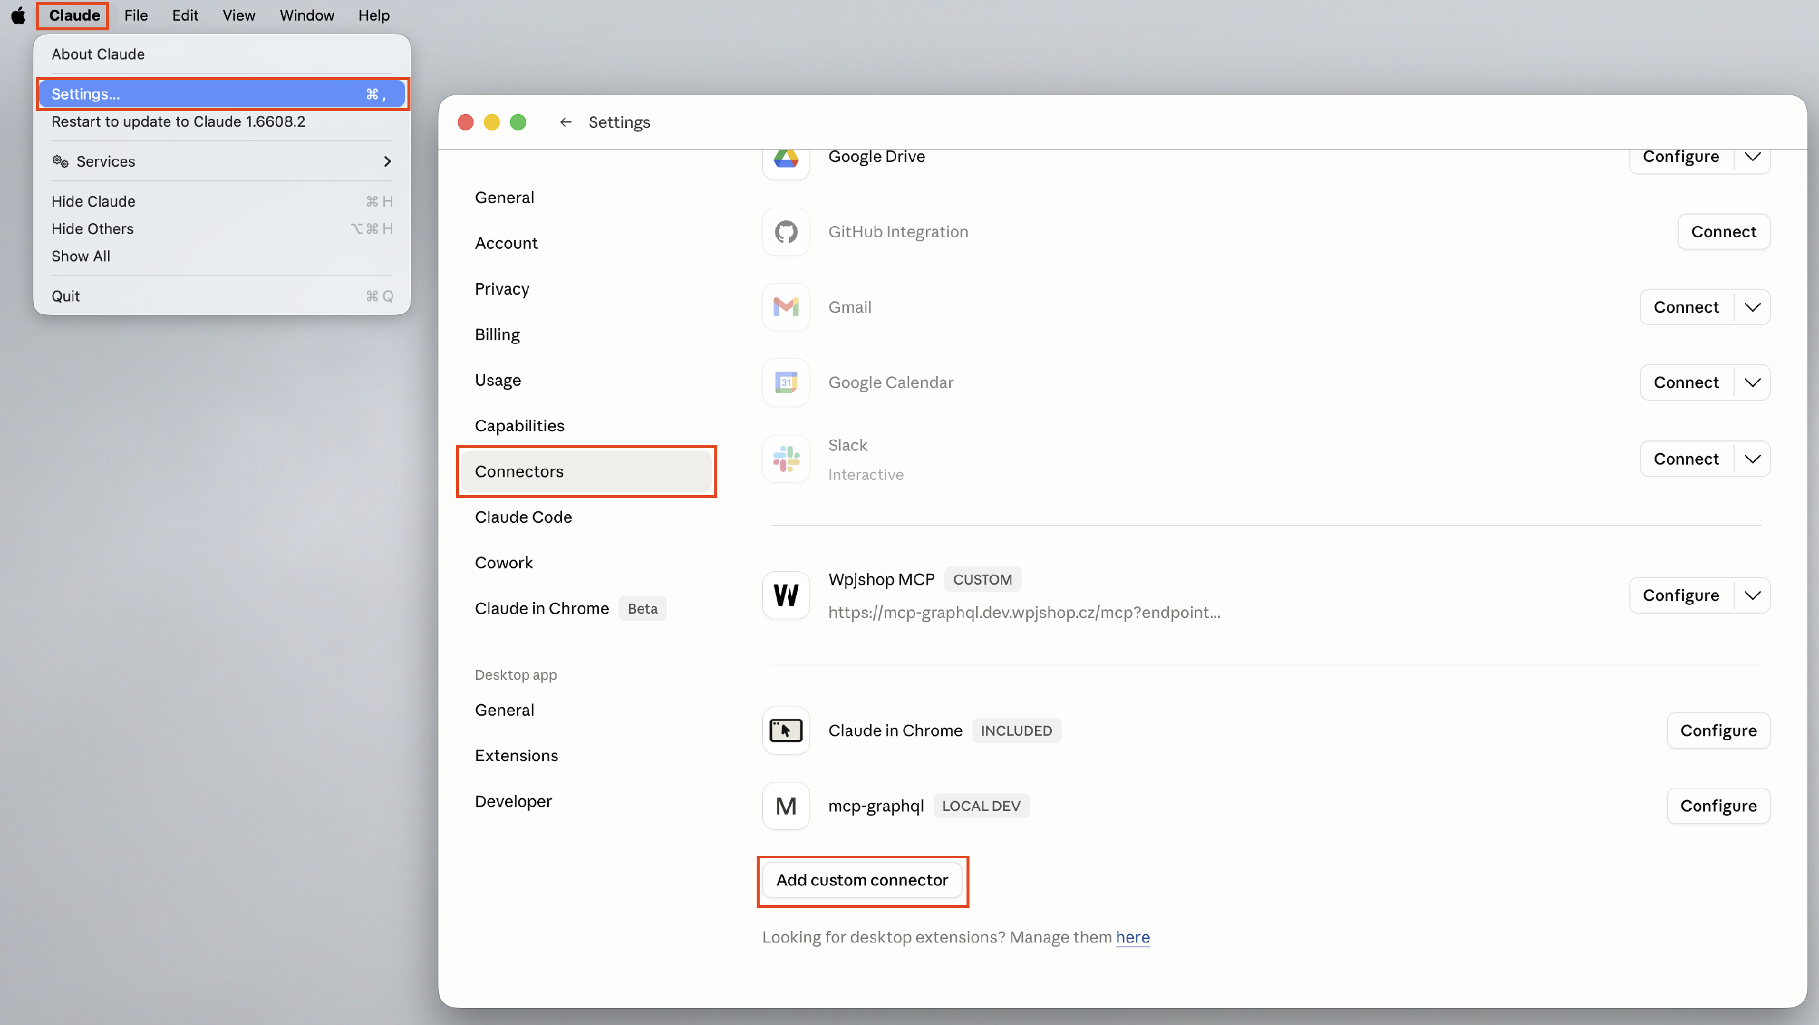
Task: Select Hide Claude menu entry
Action: [222, 201]
